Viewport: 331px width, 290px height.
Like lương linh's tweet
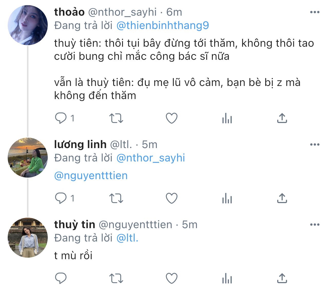(172, 198)
